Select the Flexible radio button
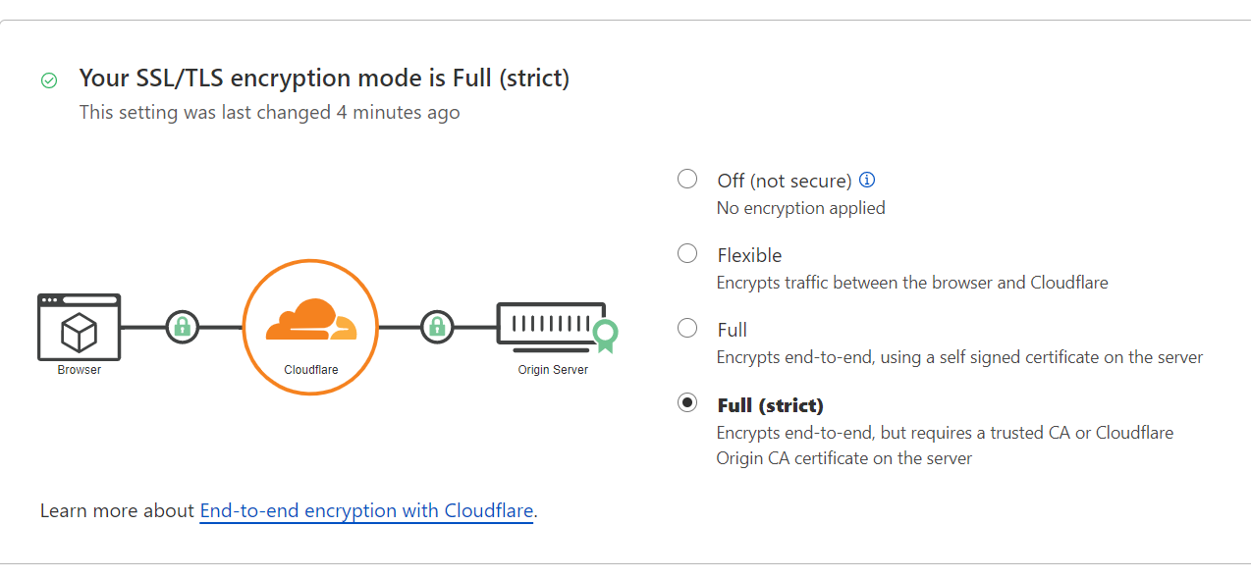 (x=687, y=253)
